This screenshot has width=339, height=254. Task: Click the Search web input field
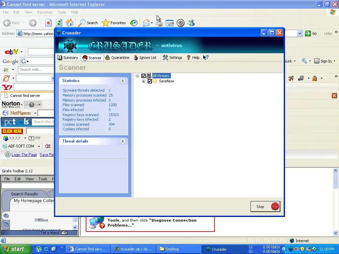(x=36, y=69)
